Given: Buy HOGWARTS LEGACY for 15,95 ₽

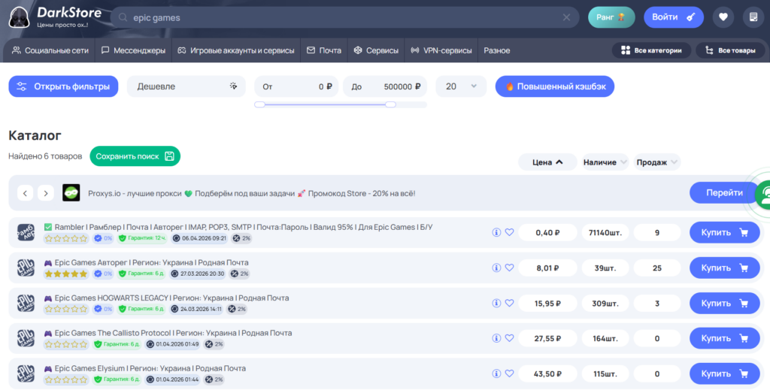Looking at the screenshot, I should coord(724,303).
